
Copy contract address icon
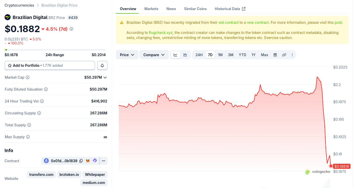(81, 161)
